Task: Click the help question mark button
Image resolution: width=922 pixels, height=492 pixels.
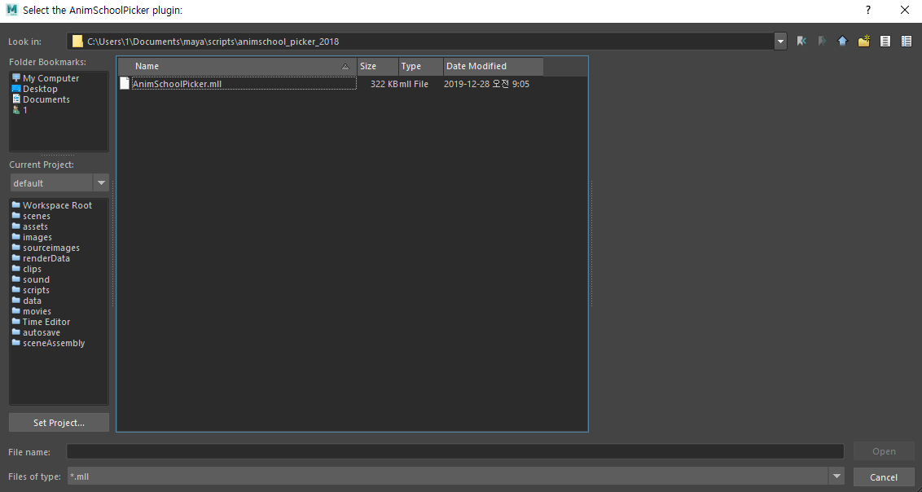Action: (868, 10)
